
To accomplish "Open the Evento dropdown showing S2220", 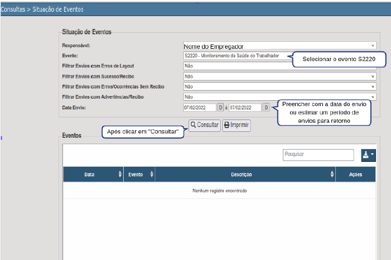I will tap(237, 56).
